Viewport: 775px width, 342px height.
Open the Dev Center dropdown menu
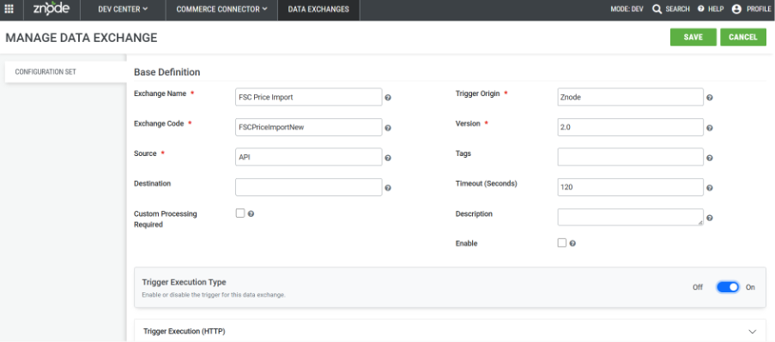tap(123, 9)
